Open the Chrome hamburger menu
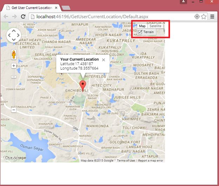 212,16
